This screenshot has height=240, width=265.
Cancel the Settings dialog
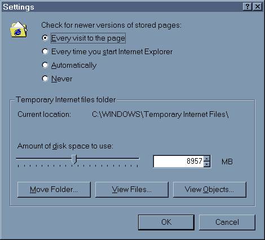tap(227, 222)
